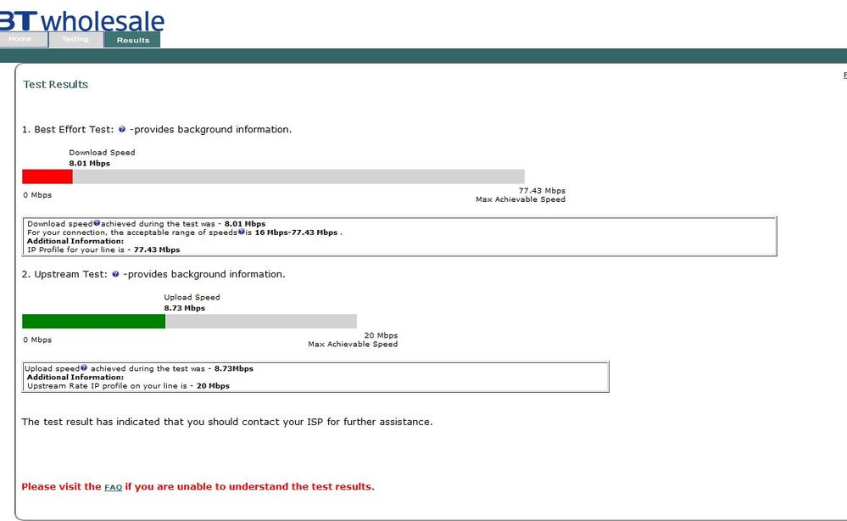847x521 pixels.
Task: Click help icon after 'range of speeds'
Action: (x=242, y=232)
